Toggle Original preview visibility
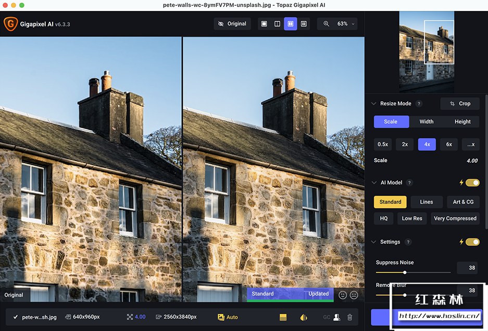Image resolution: width=488 pixels, height=331 pixels. click(232, 24)
